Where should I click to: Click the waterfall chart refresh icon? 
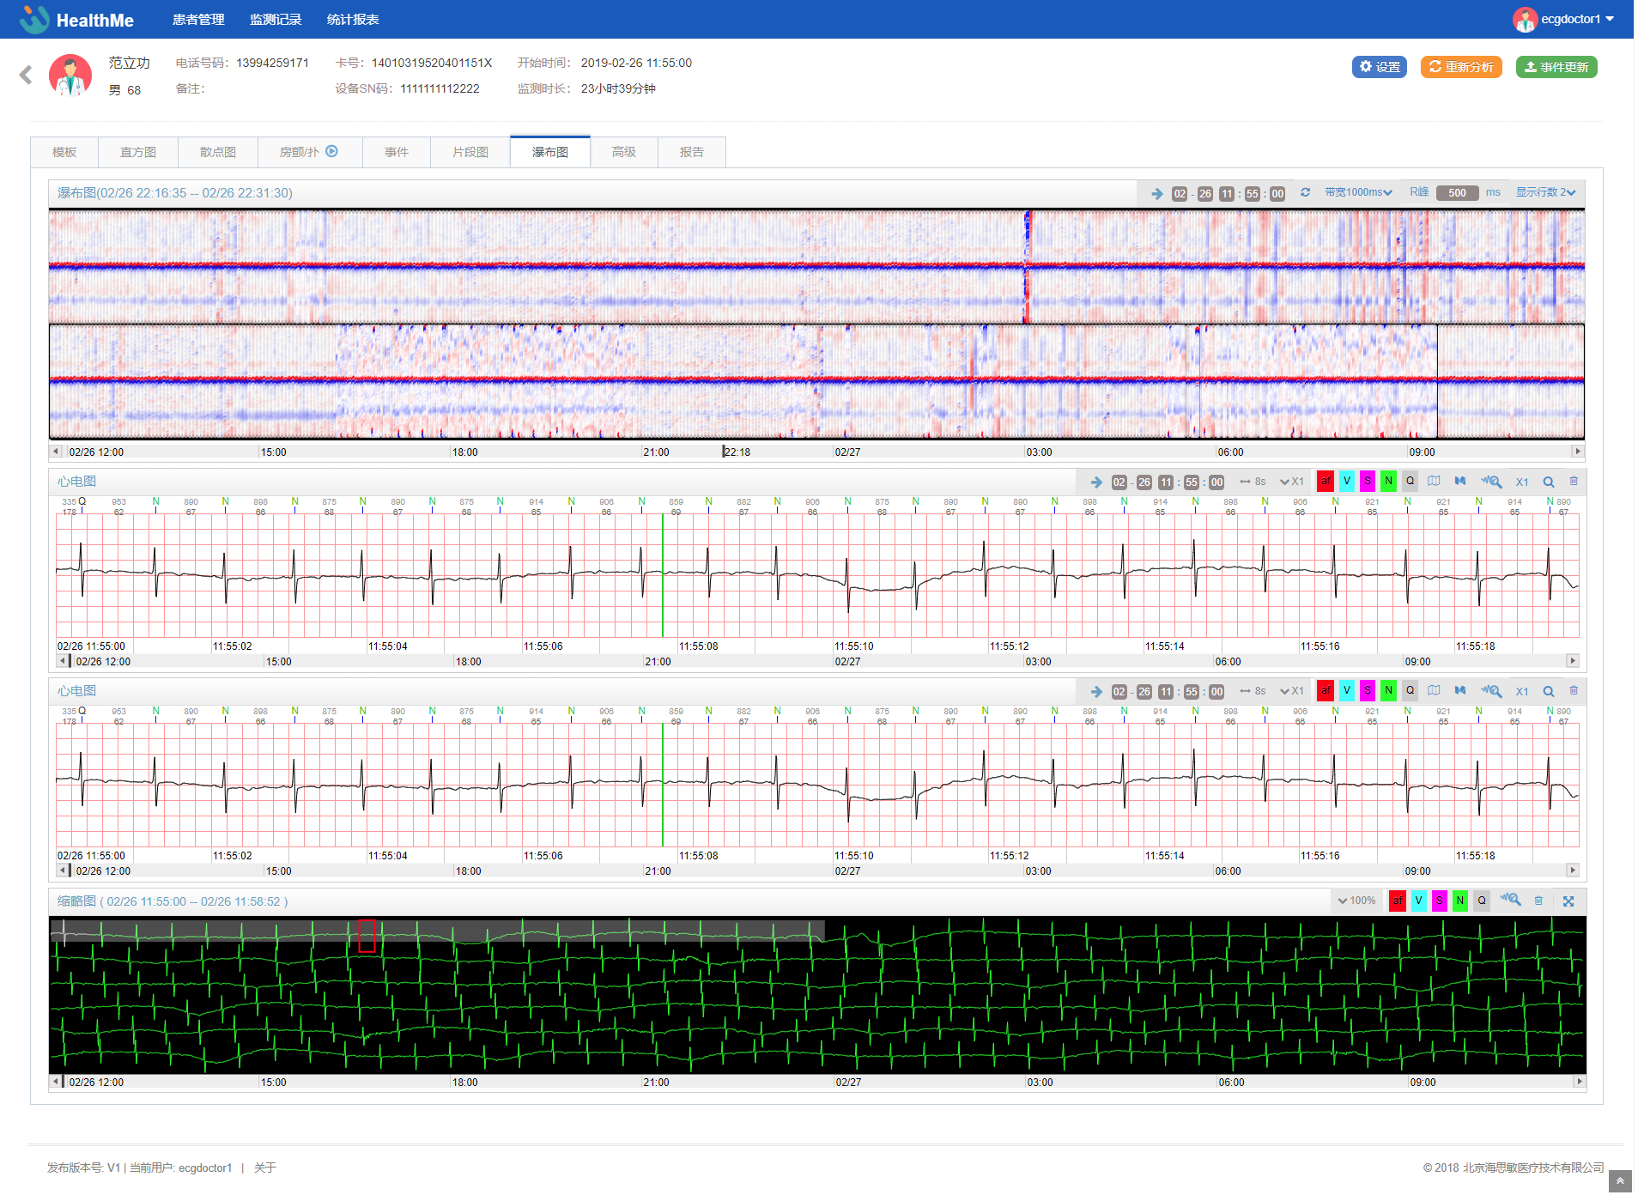coord(1305,192)
